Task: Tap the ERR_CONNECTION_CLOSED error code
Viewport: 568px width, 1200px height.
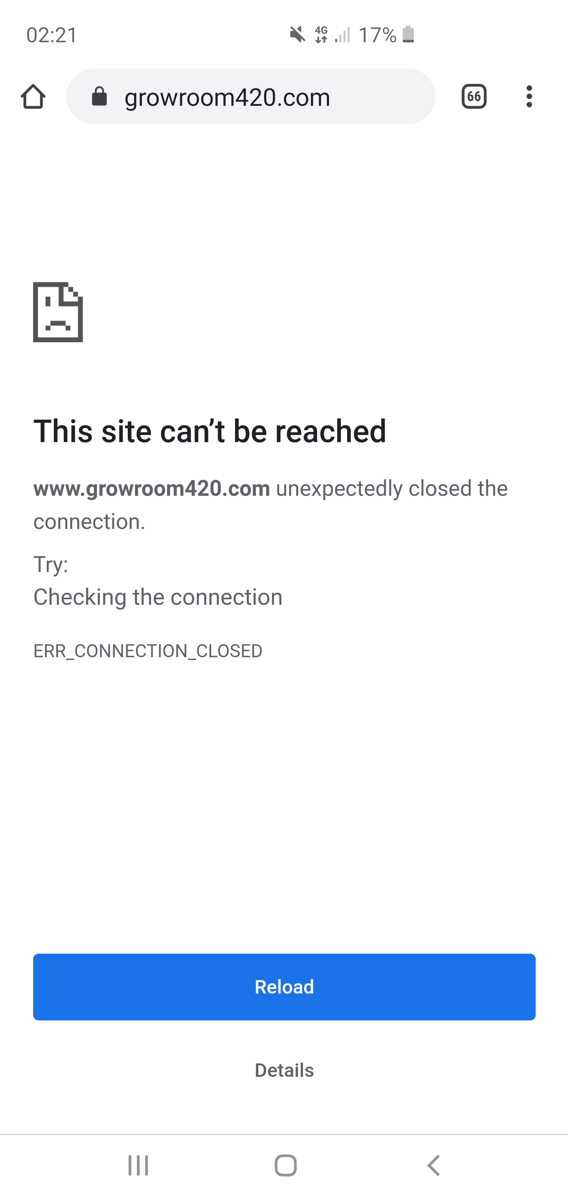Action: 148,651
